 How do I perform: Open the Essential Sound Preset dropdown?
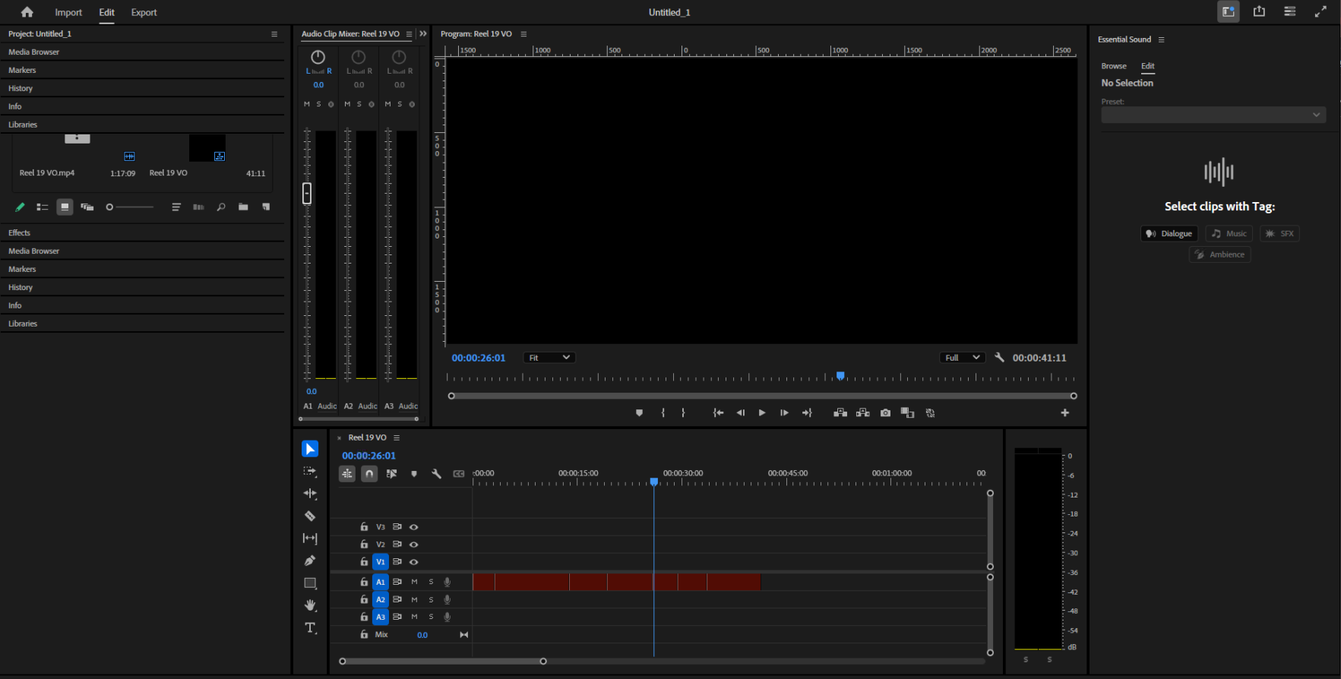click(x=1213, y=115)
